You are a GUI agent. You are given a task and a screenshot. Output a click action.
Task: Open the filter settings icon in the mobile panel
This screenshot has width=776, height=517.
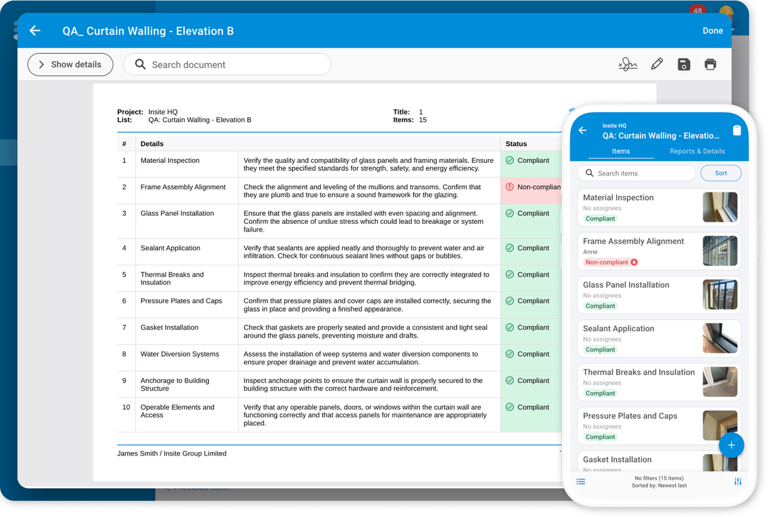tap(737, 481)
